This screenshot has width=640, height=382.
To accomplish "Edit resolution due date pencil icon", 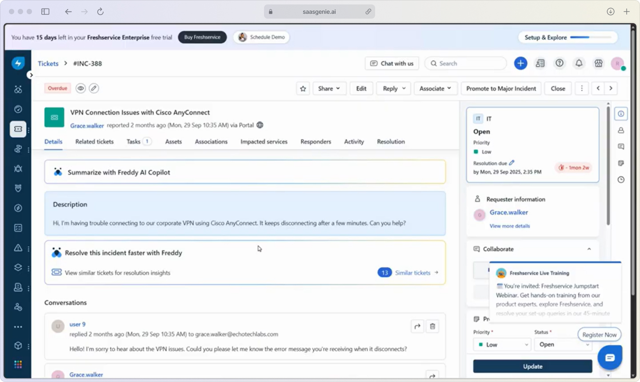I will click(512, 163).
